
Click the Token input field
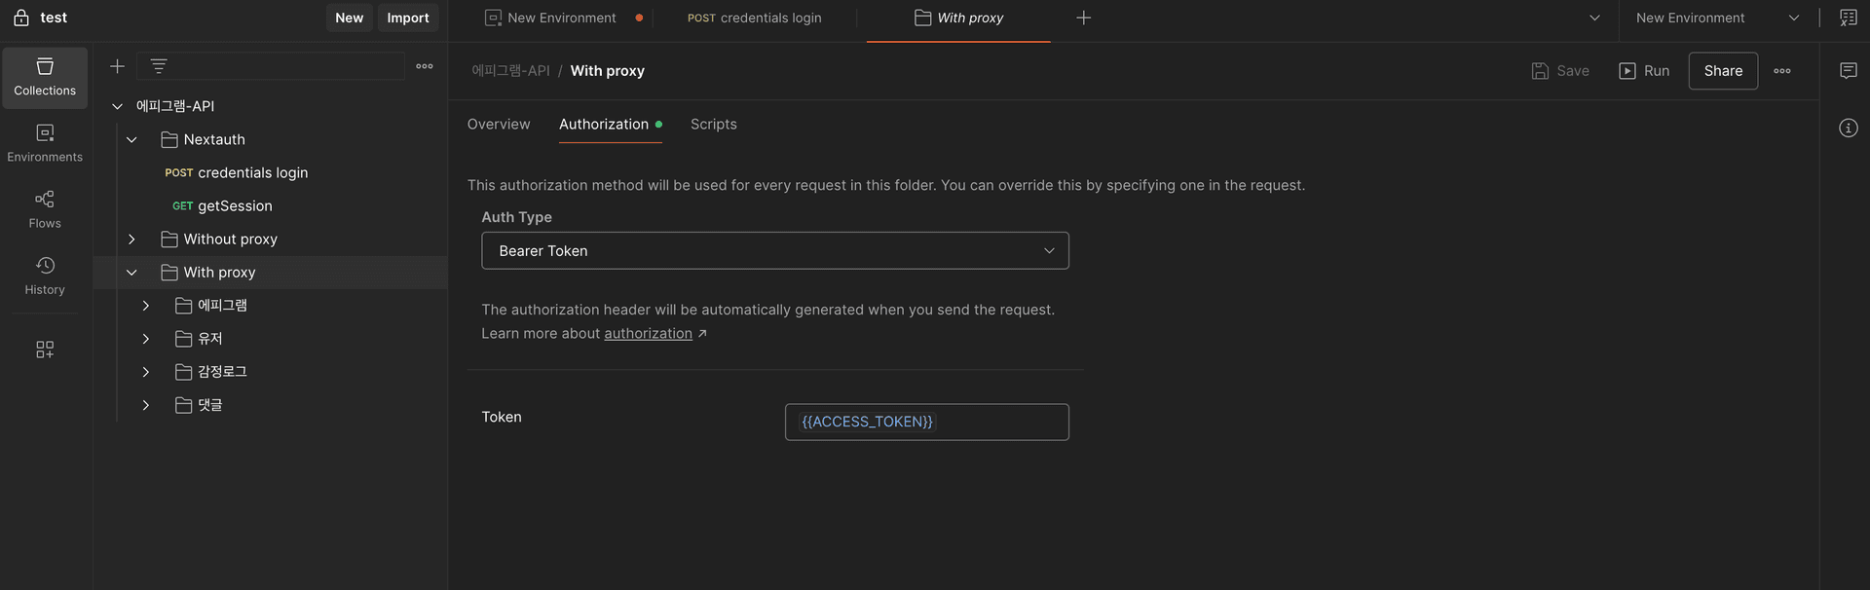(x=926, y=422)
